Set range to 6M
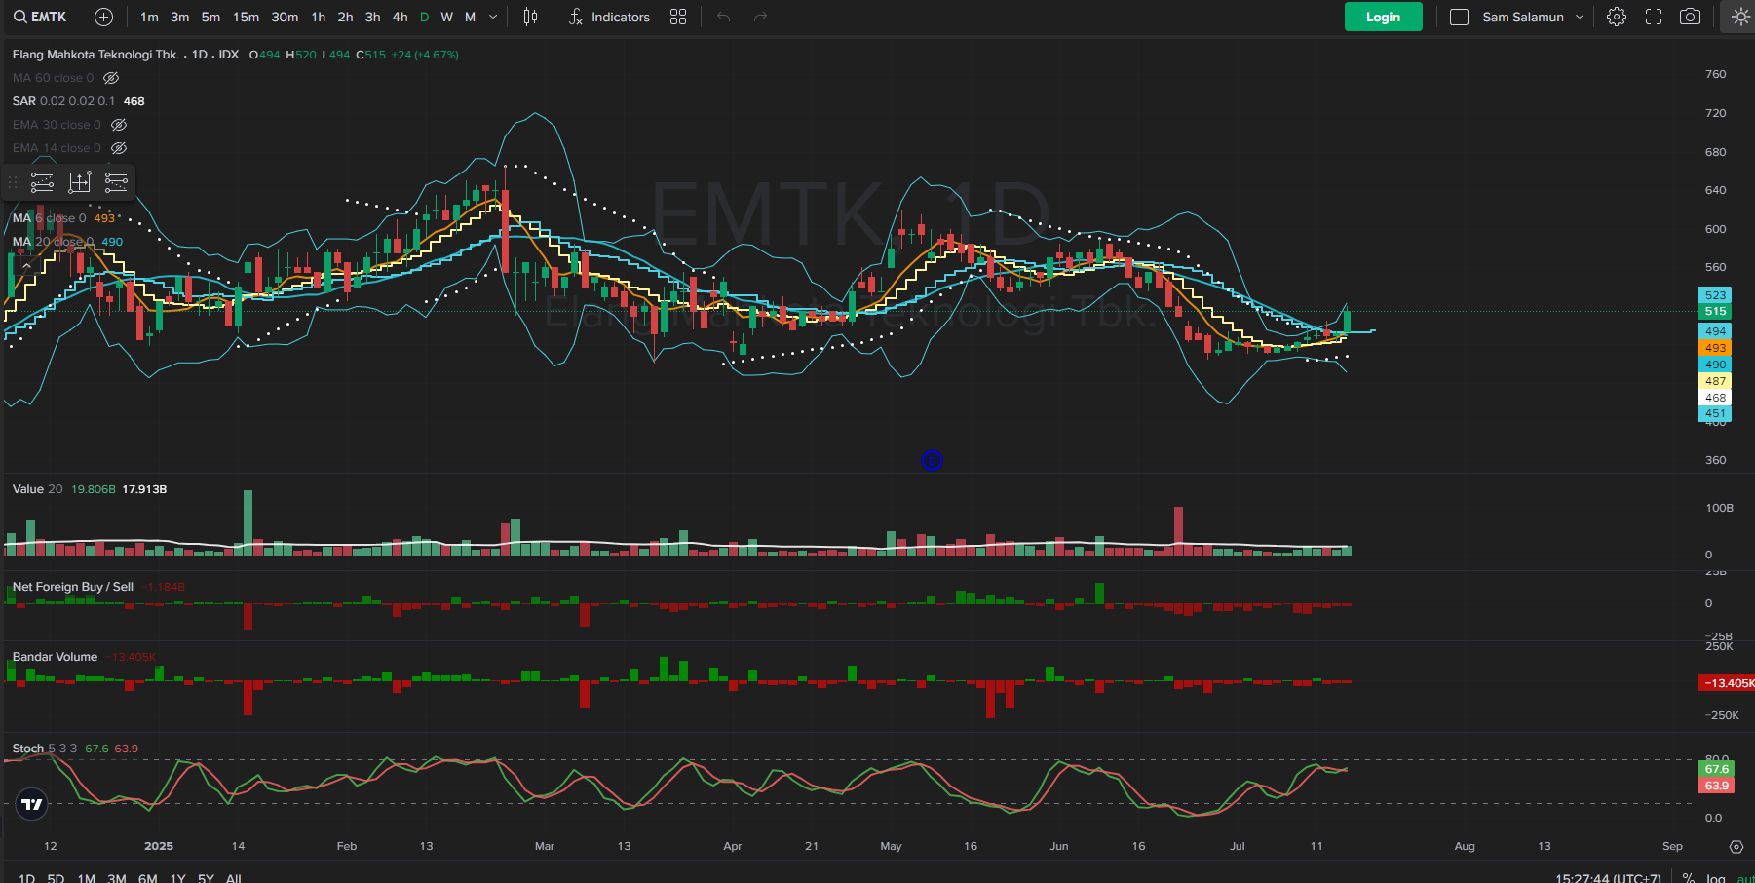 click(x=147, y=877)
